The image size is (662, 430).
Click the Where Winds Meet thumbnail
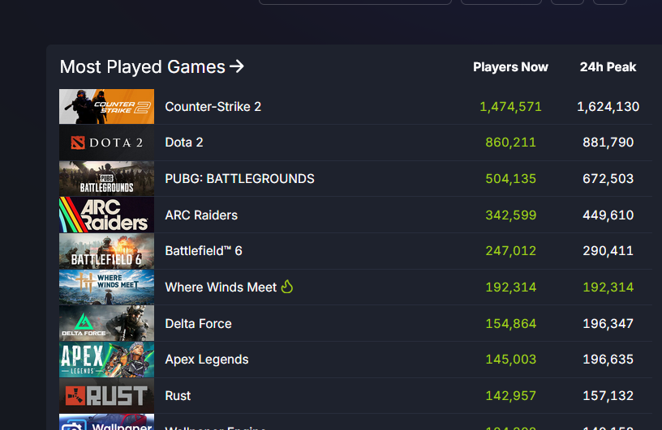click(x=106, y=287)
